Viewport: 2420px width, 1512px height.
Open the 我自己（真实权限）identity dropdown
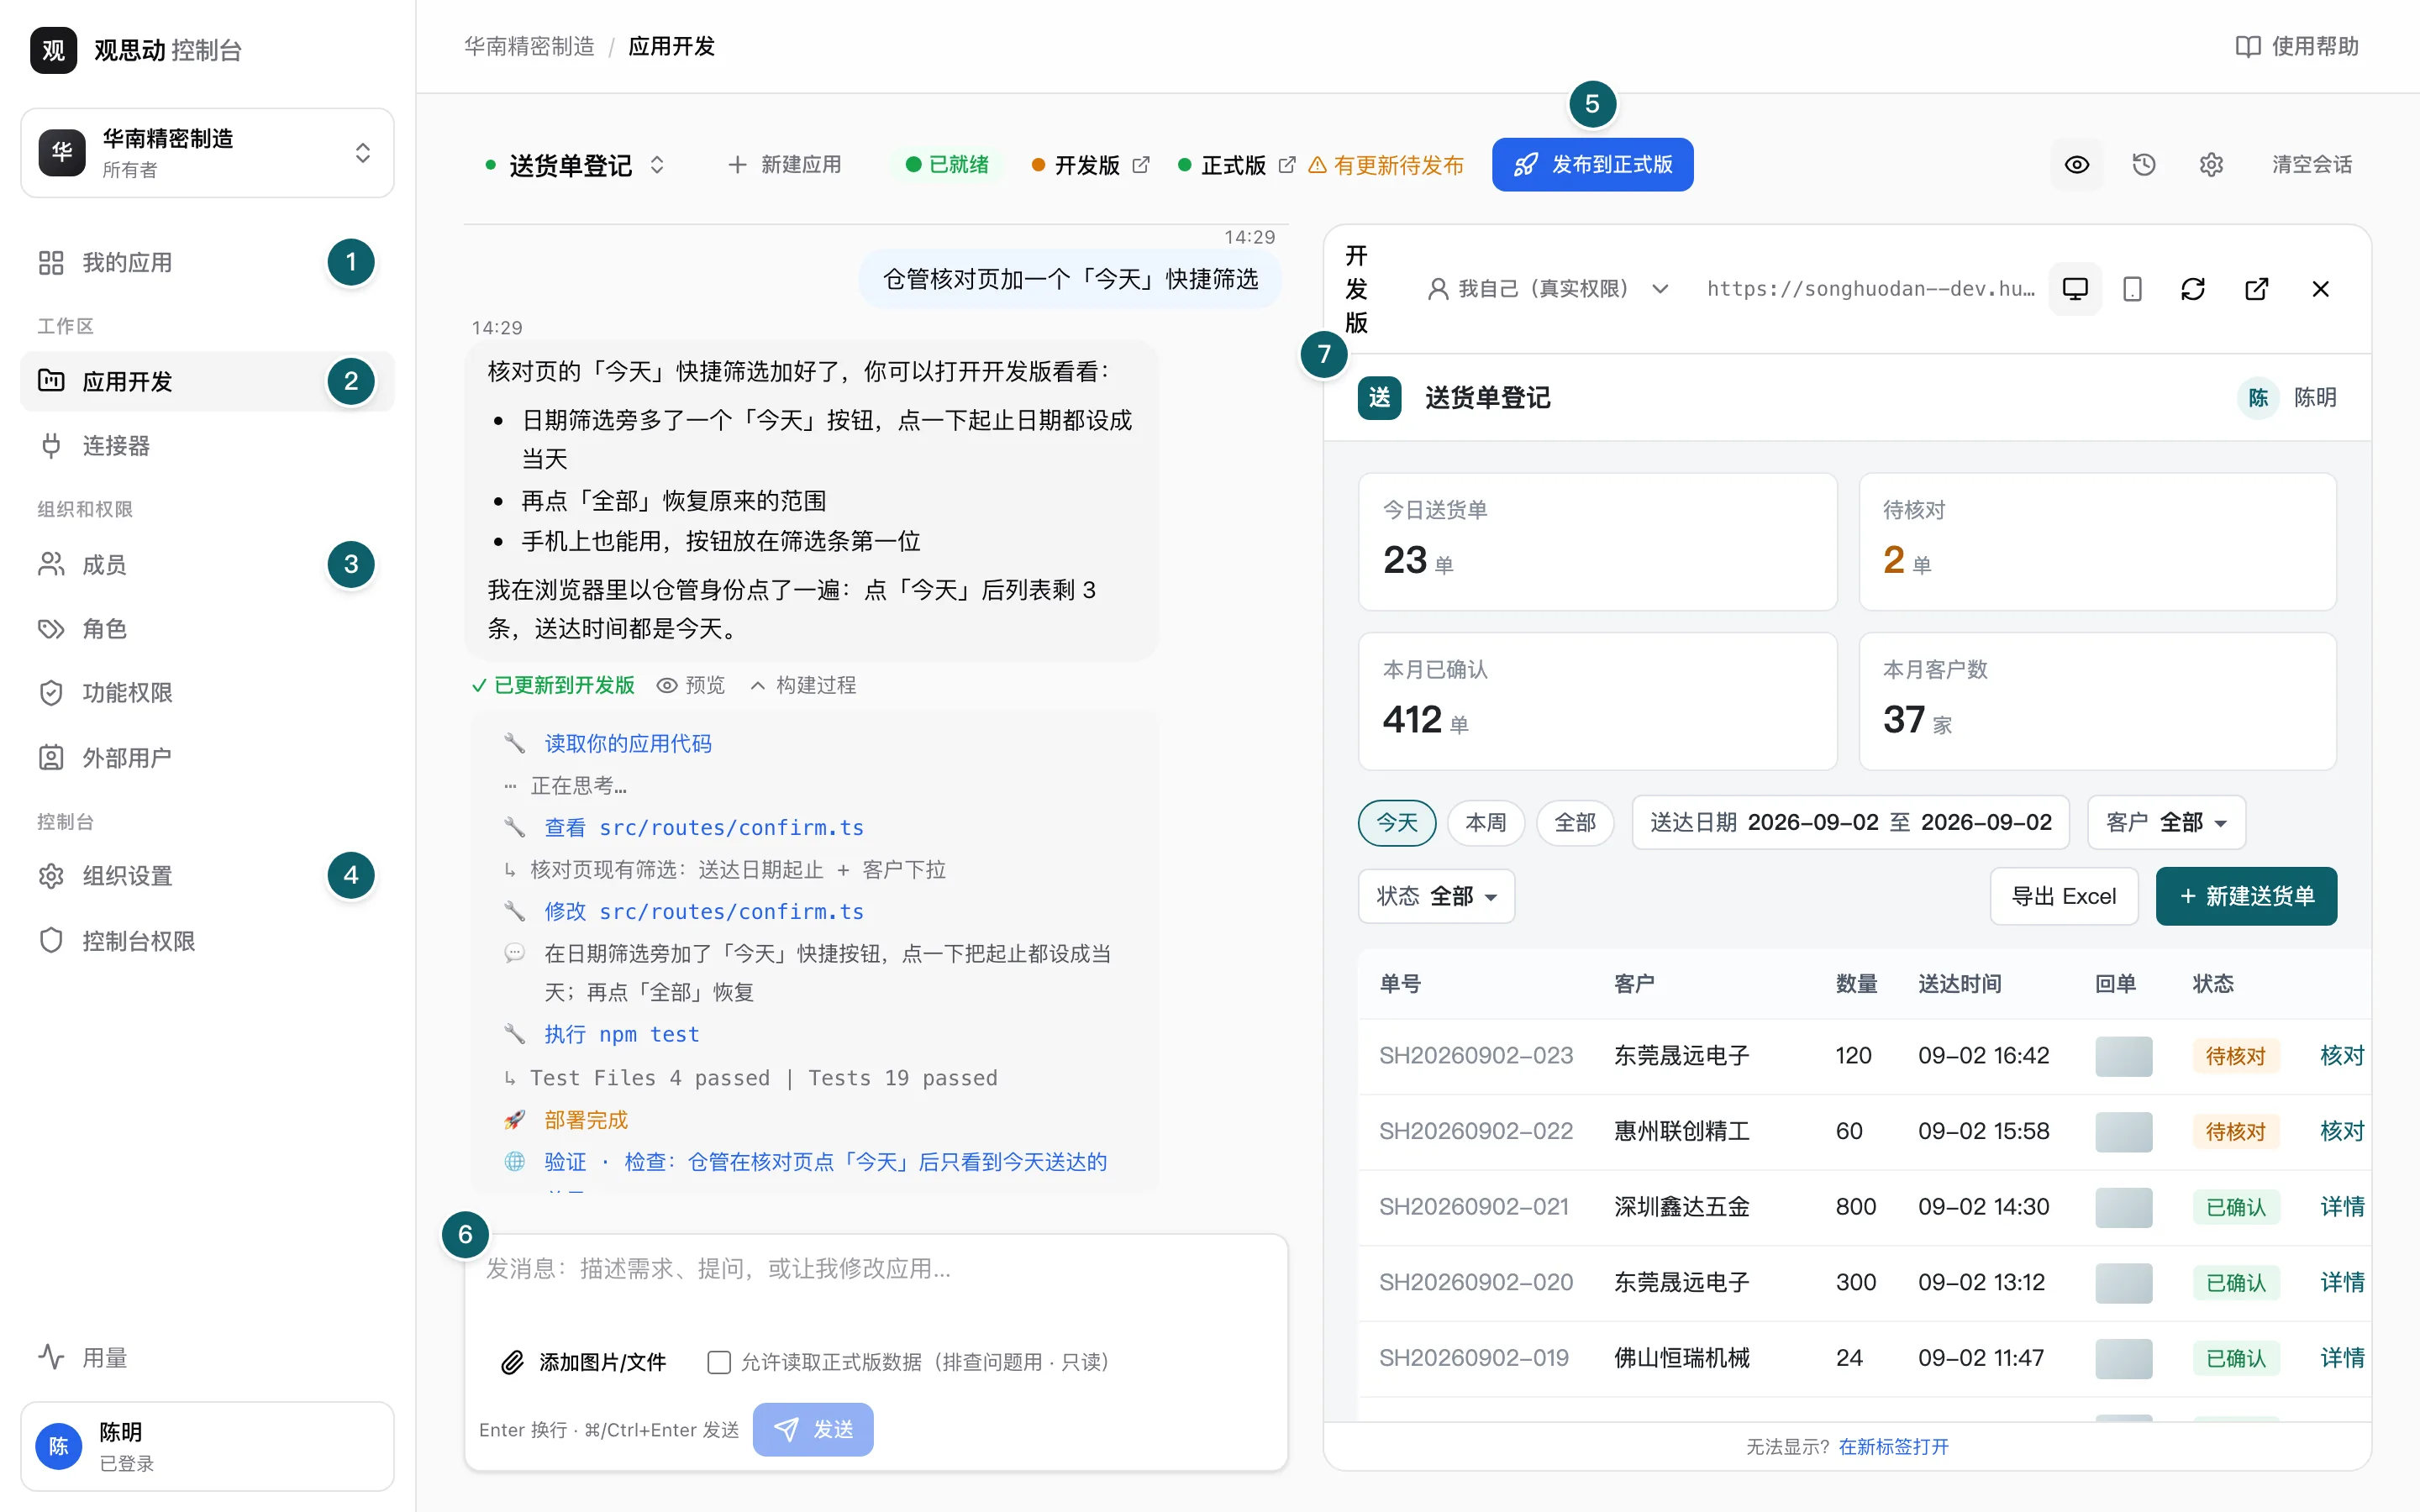(1547, 289)
